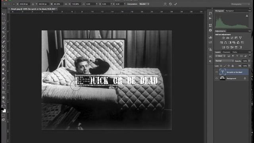This screenshot has height=143, width=254.
Task: Select the Brush tool
Action: 4,46
